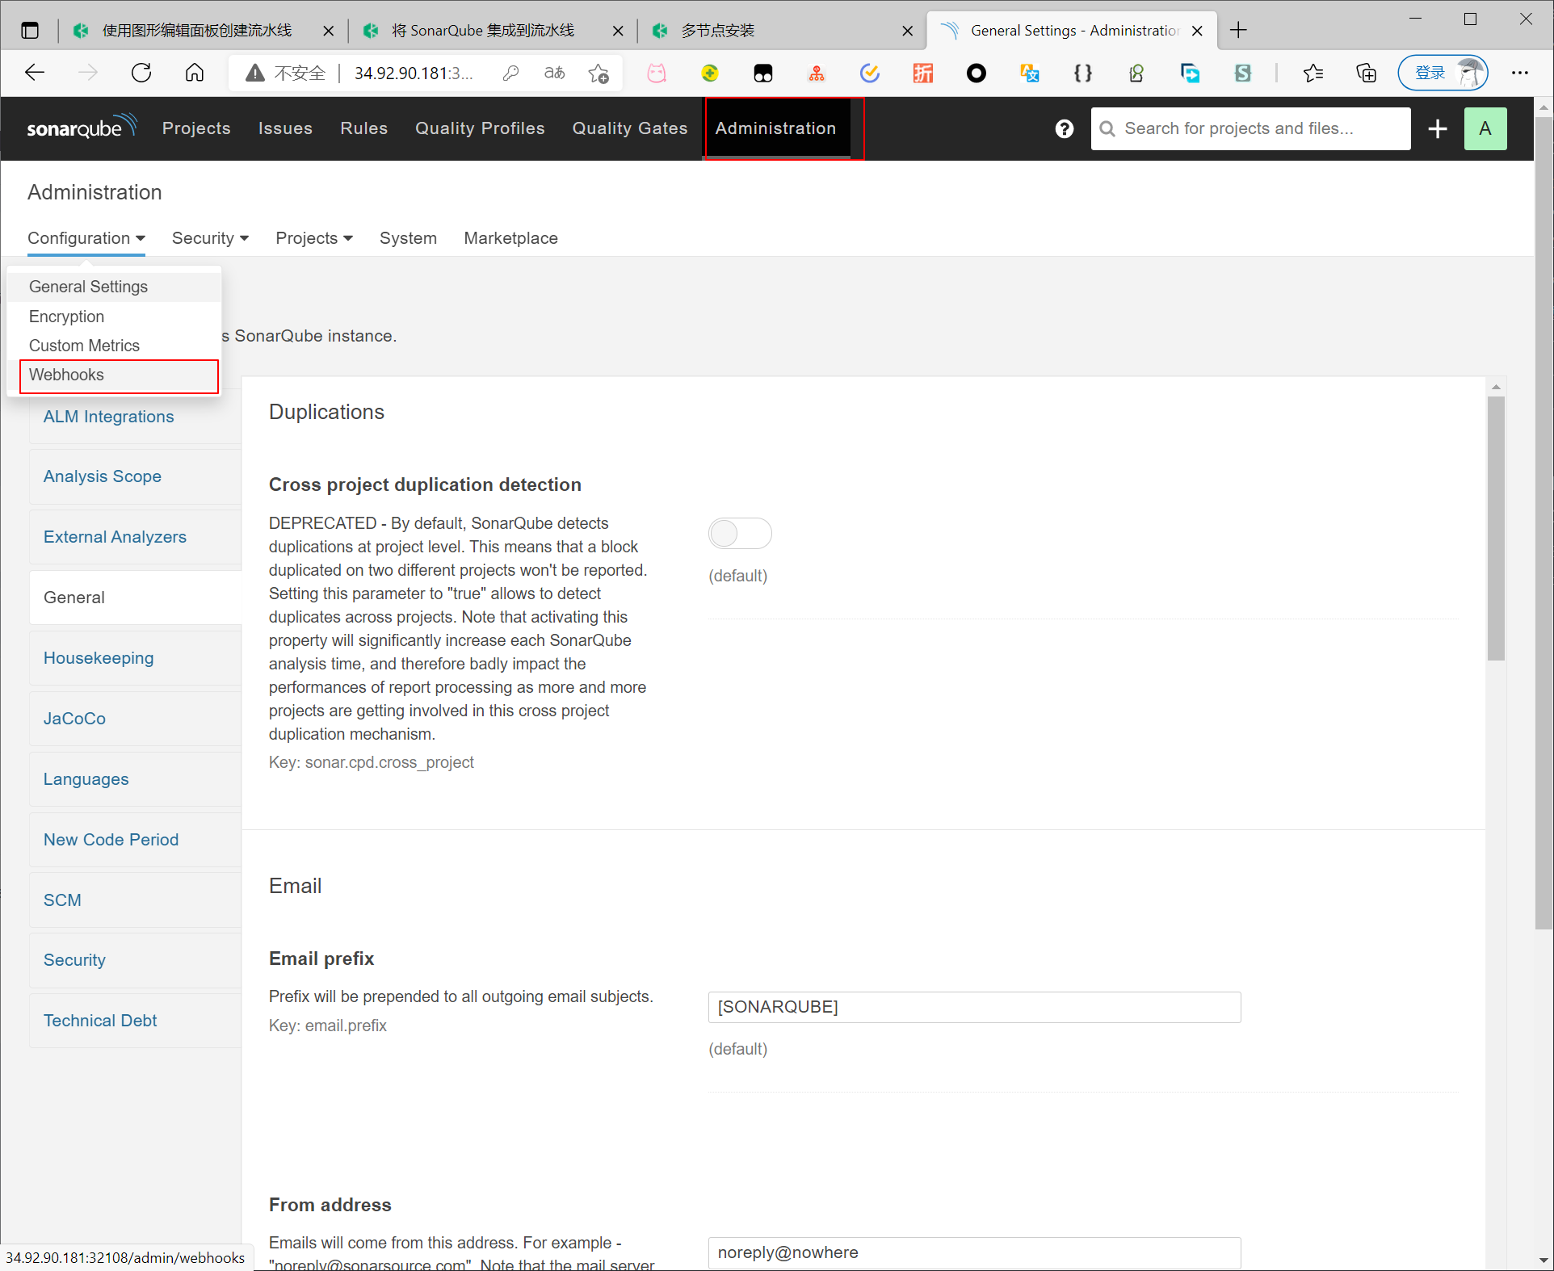Click the SonarQube logo
Viewport: 1554px width, 1271px height.
[x=81, y=128]
